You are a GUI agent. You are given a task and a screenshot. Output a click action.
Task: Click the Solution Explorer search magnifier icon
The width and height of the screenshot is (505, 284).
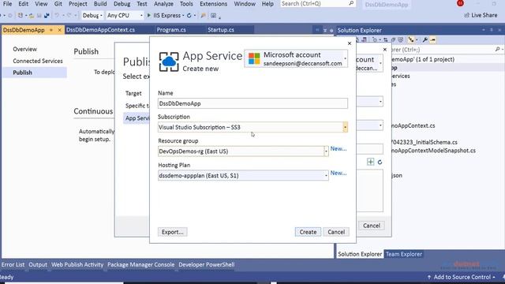[497, 49]
